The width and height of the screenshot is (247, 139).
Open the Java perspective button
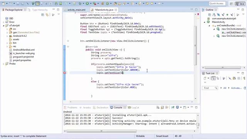(x=240, y=3)
